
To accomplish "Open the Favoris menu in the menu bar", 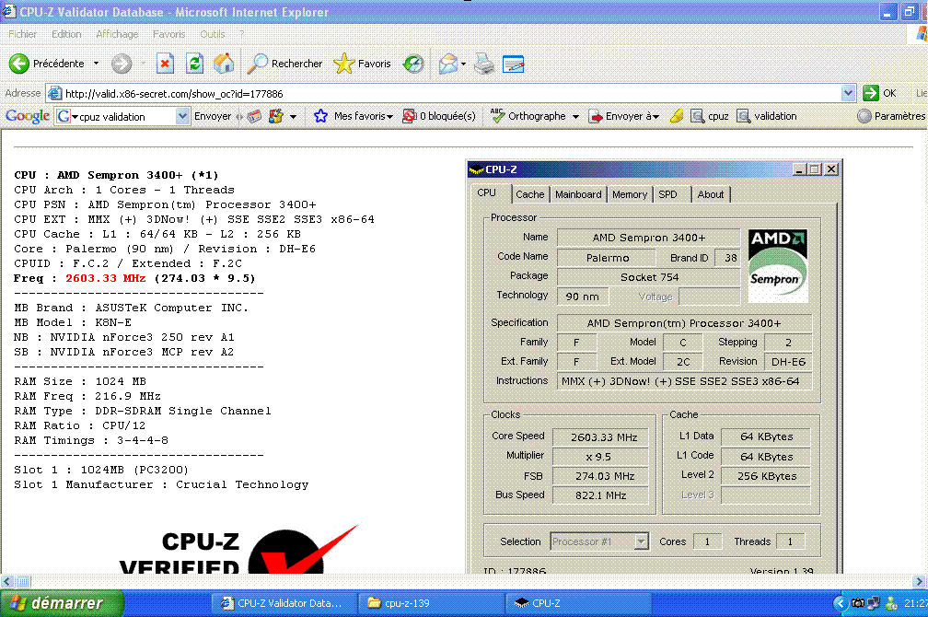I will tap(169, 34).
